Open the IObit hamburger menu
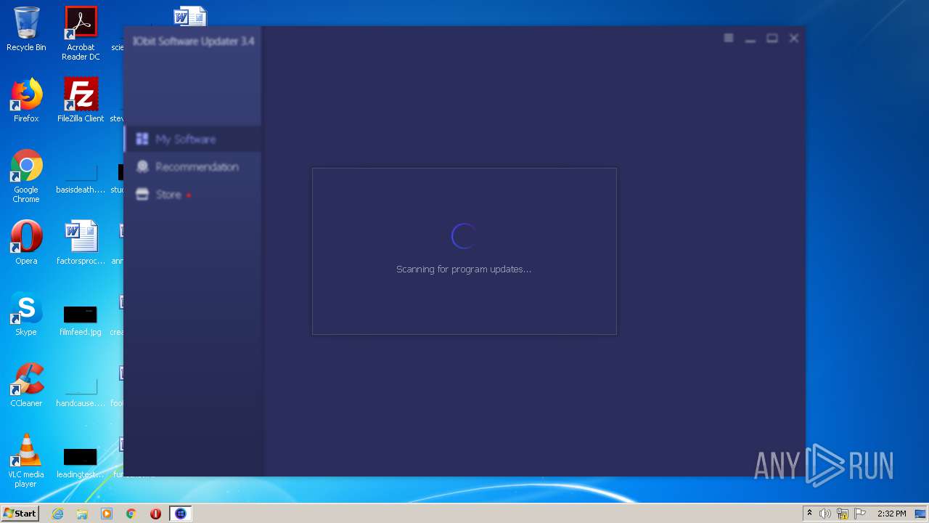929x523 pixels. [729, 38]
